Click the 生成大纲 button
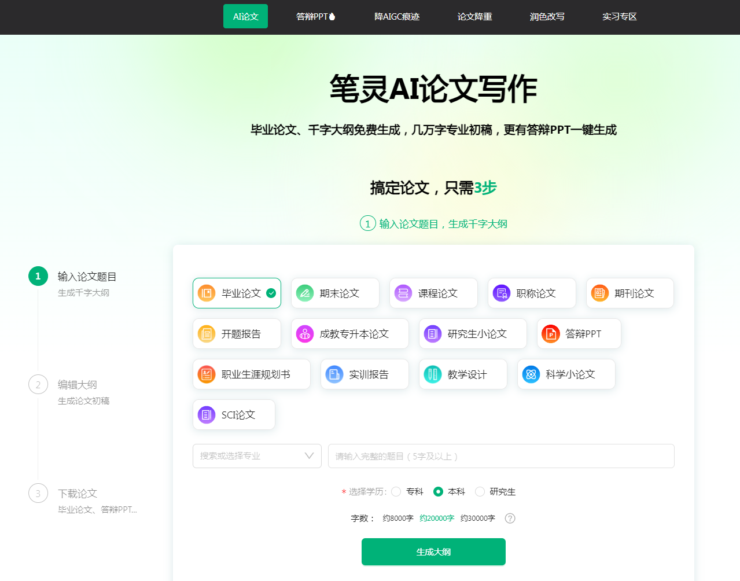This screenshot has width=740, height=581. (433, 552)
